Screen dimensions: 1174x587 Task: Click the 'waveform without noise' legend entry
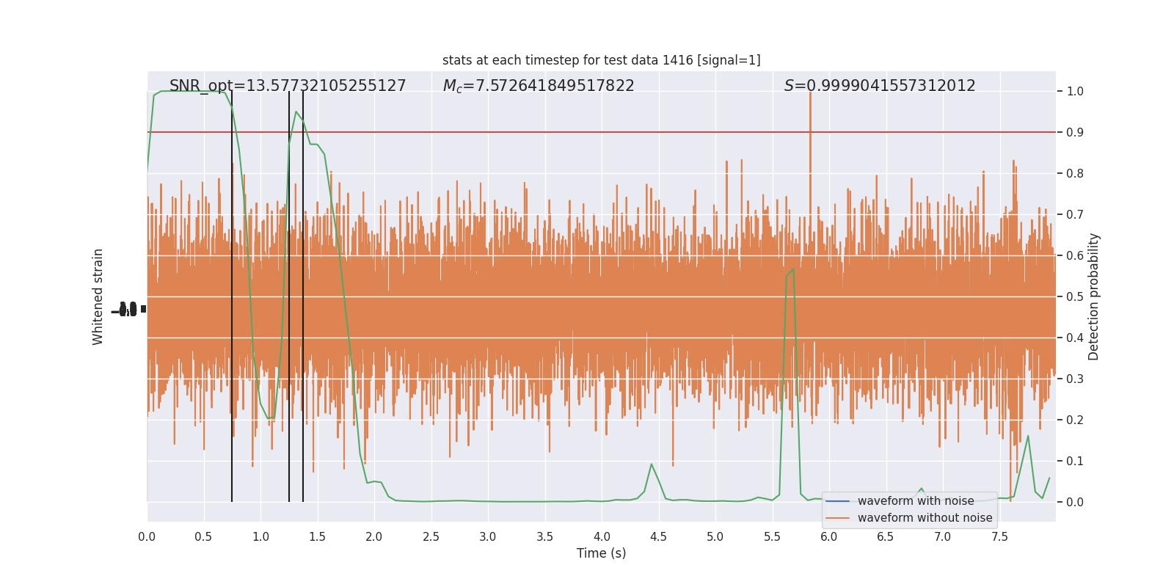[925, 518]
